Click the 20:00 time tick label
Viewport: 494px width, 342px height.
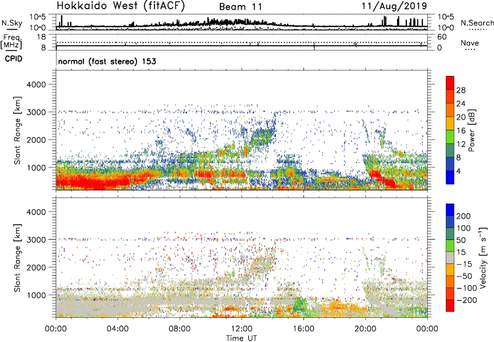pos(366,329)
